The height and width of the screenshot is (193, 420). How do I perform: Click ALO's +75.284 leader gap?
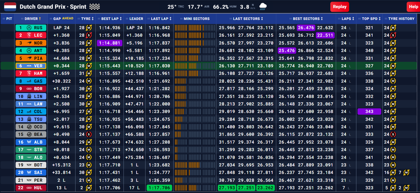pyautogui.click(x=134, y=157)
